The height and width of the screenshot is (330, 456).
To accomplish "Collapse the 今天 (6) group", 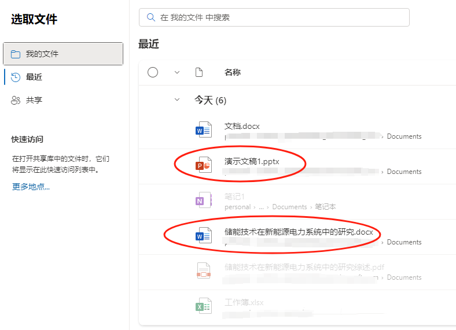I will click(177, 100).
